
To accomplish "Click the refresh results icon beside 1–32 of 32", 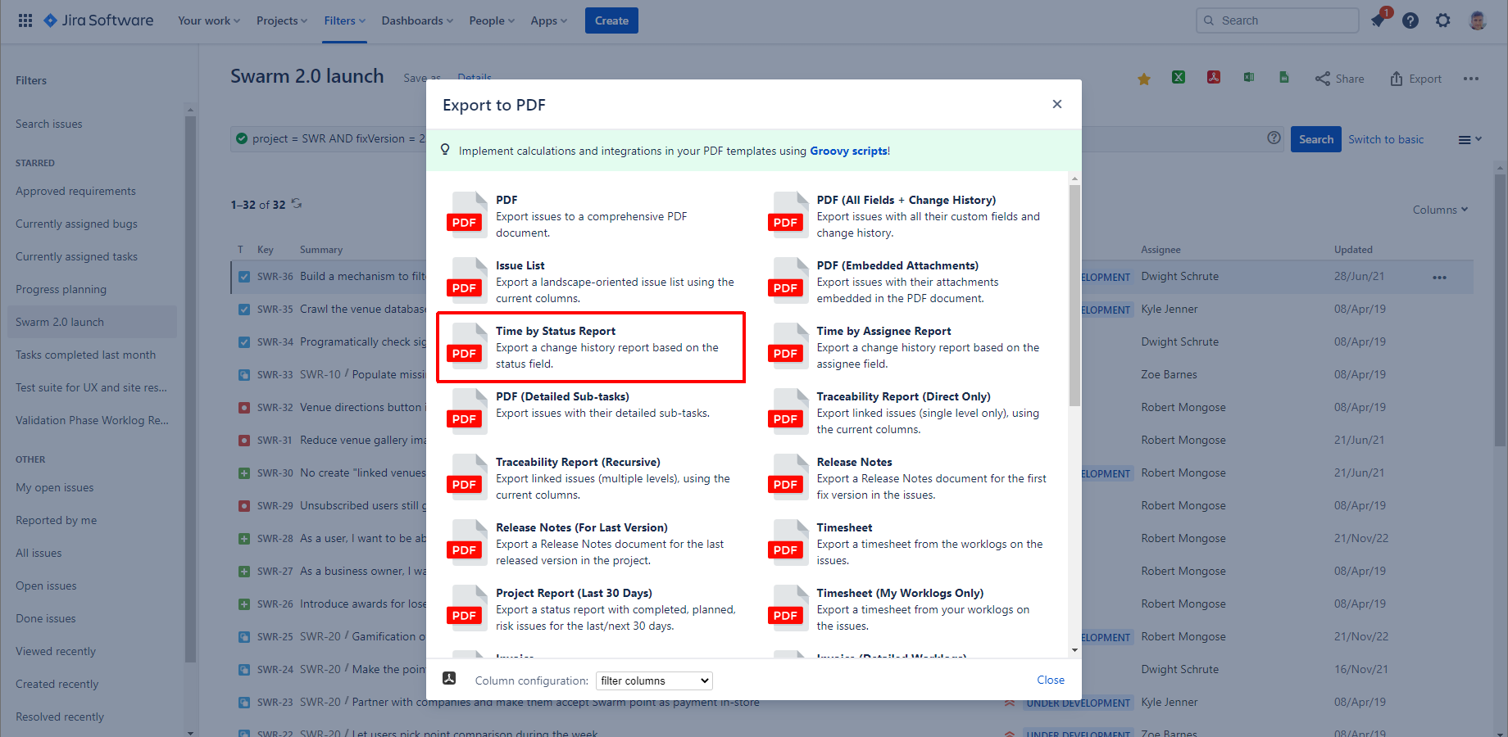I will pyautogui.click(x=297, y=204).
